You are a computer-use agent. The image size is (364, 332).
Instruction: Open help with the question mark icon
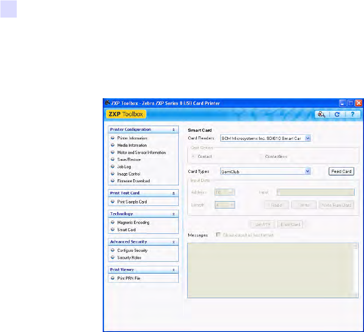click(352, 114)
